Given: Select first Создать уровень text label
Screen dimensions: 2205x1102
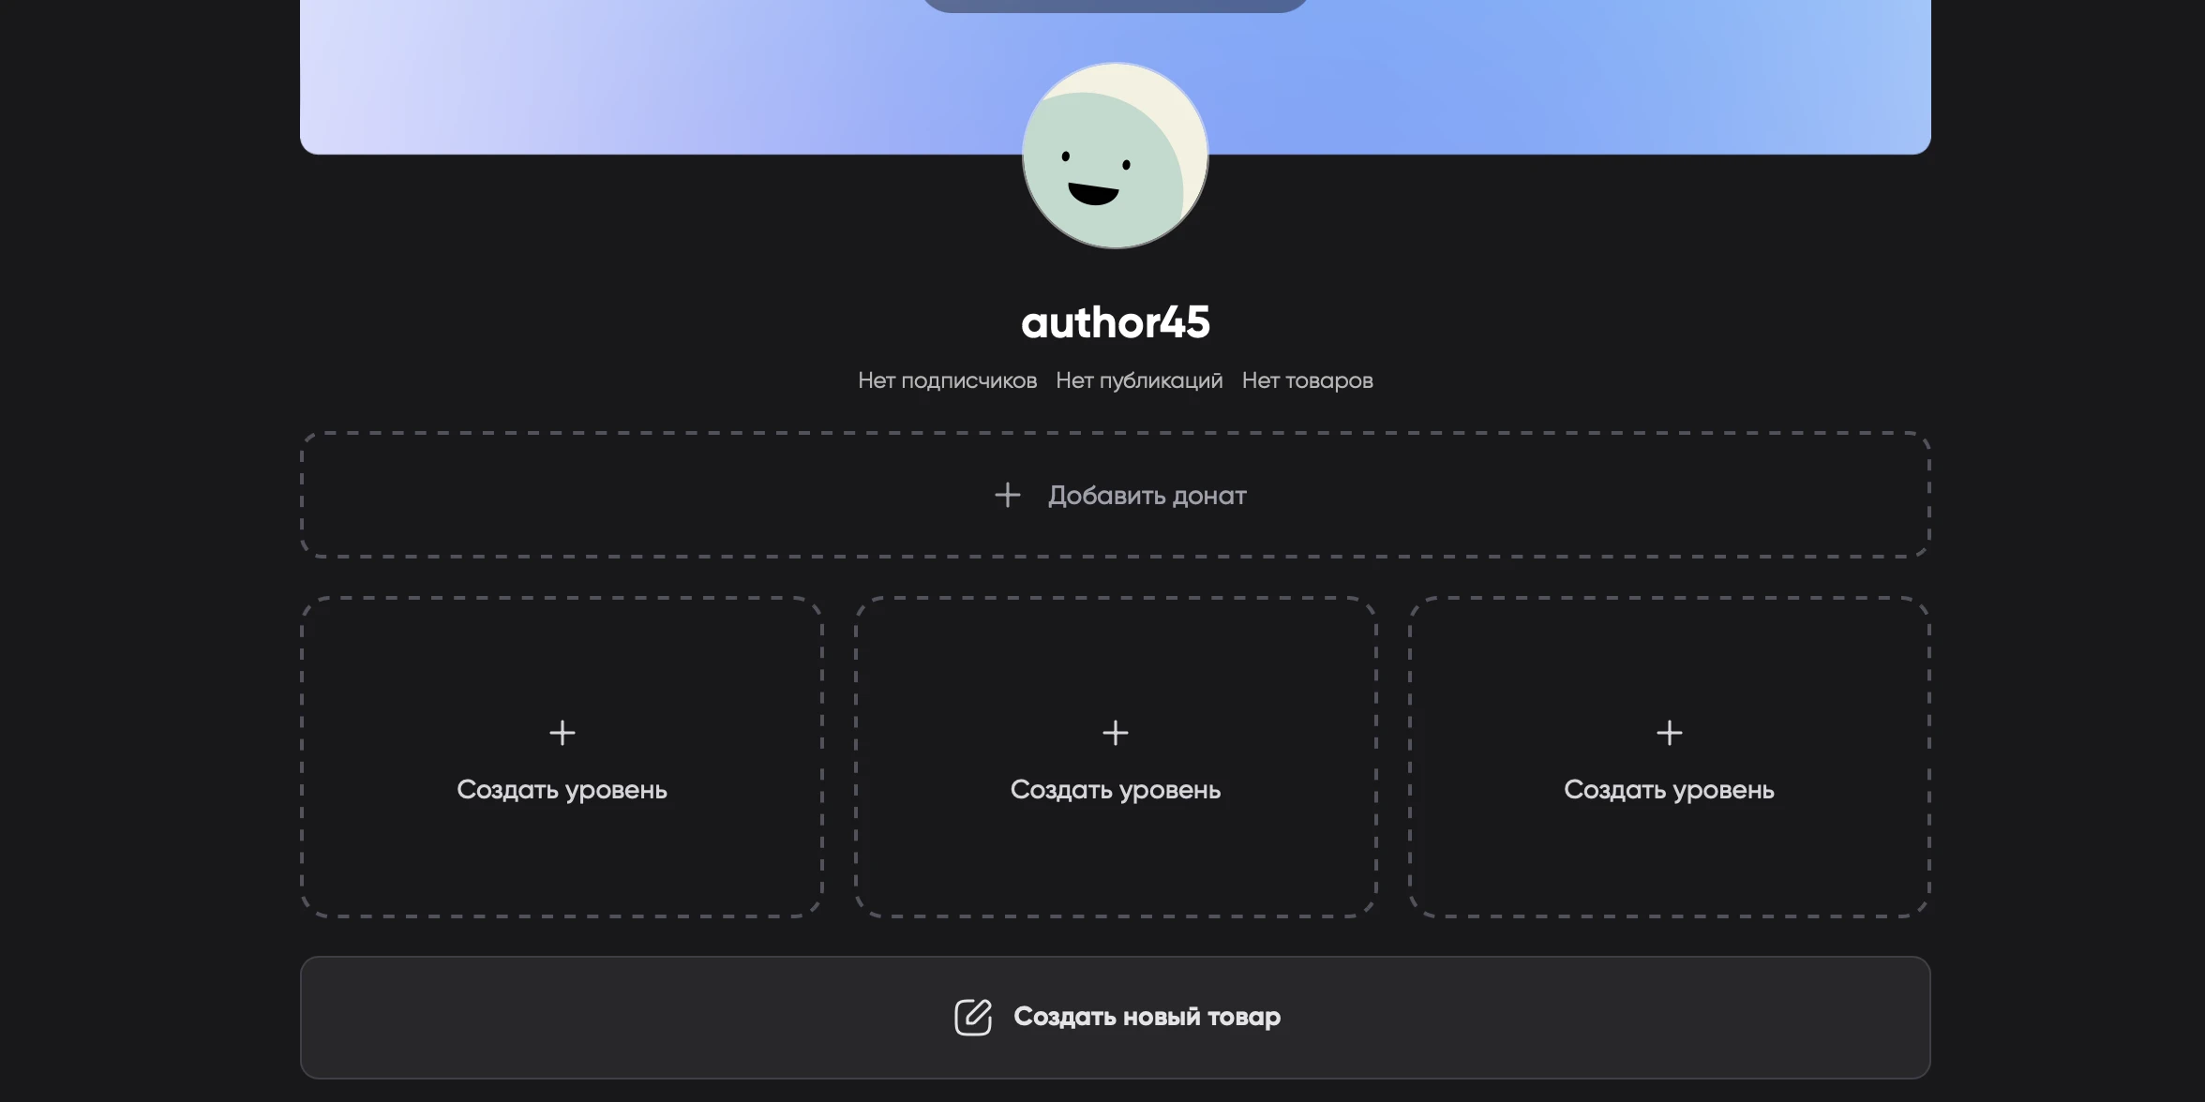Looking at the screenshot, I should click(x=562, y=790).
